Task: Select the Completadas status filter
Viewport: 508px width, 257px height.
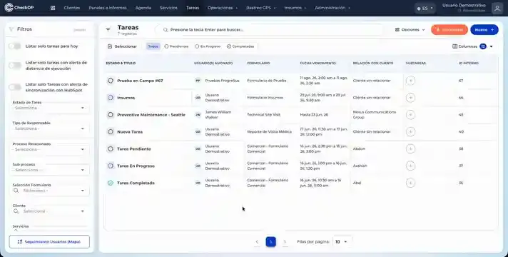Action: point(240,46)
